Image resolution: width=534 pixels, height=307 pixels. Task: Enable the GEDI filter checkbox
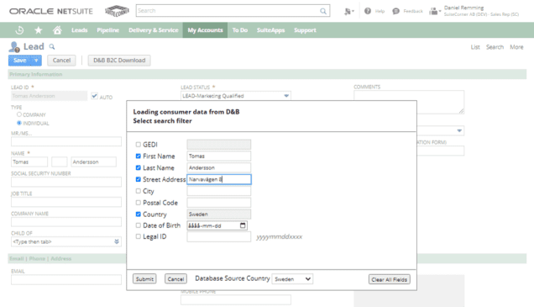pos(138,145)
